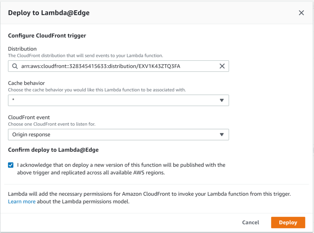Screen dimensions: 314x233
Task: Click the search magnifier in Distribution field
Action: tap(15, 66)
